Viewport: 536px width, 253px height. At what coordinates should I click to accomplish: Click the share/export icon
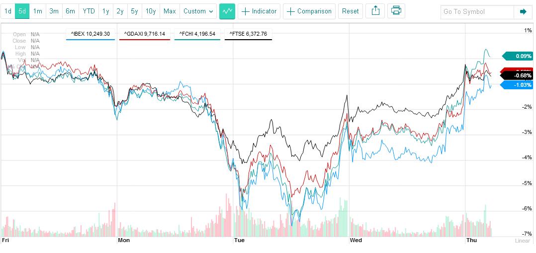pos(375,11)
